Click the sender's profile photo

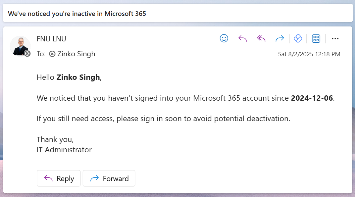tap(20, 45)
